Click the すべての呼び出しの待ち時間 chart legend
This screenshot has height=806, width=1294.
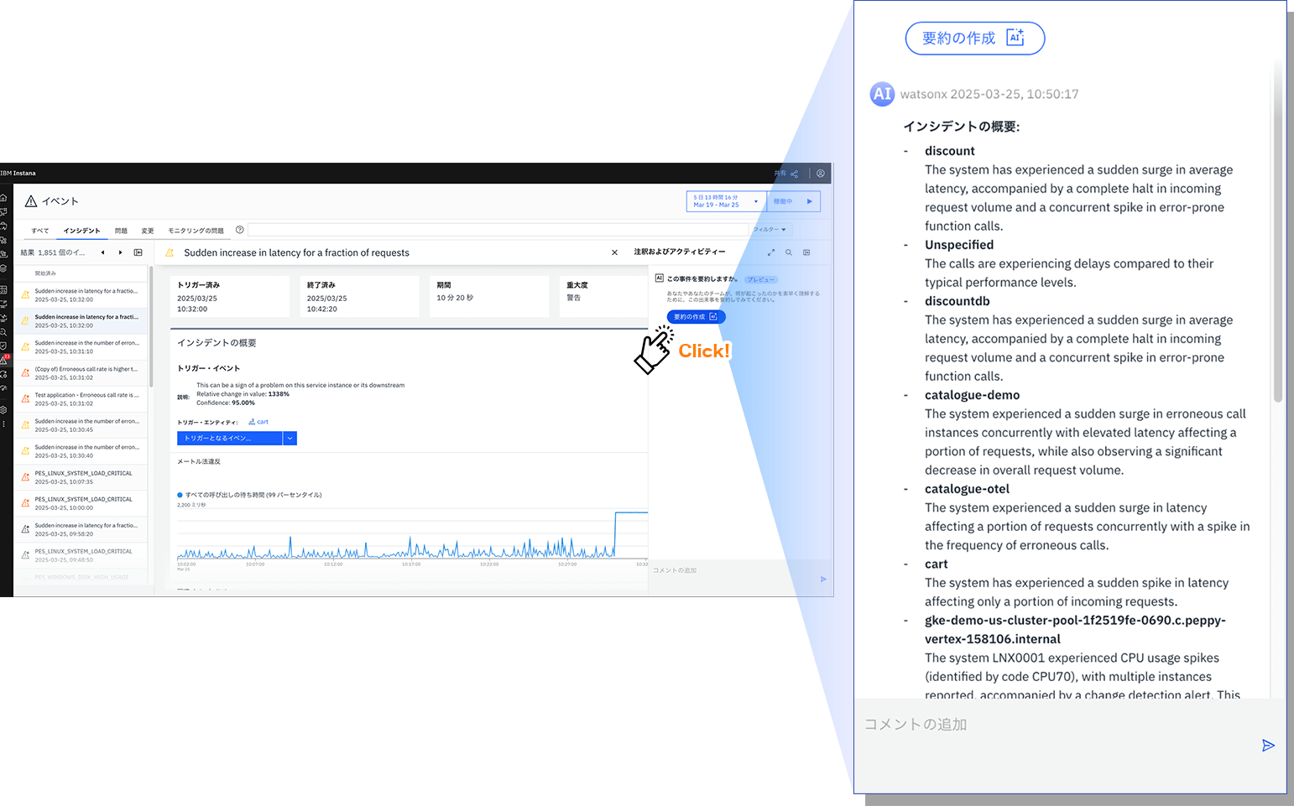[x=250, y=495]
